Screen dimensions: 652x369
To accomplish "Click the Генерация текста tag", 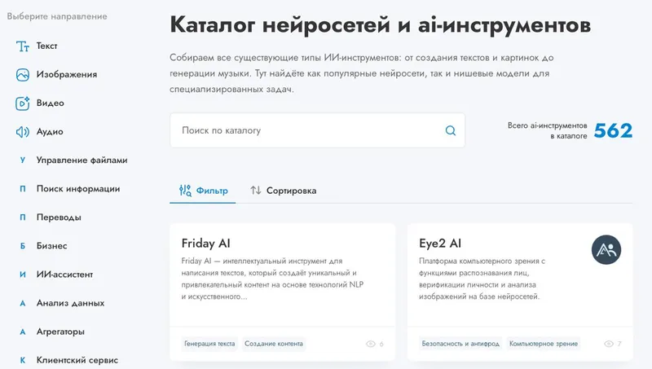I will coord(209,344).
